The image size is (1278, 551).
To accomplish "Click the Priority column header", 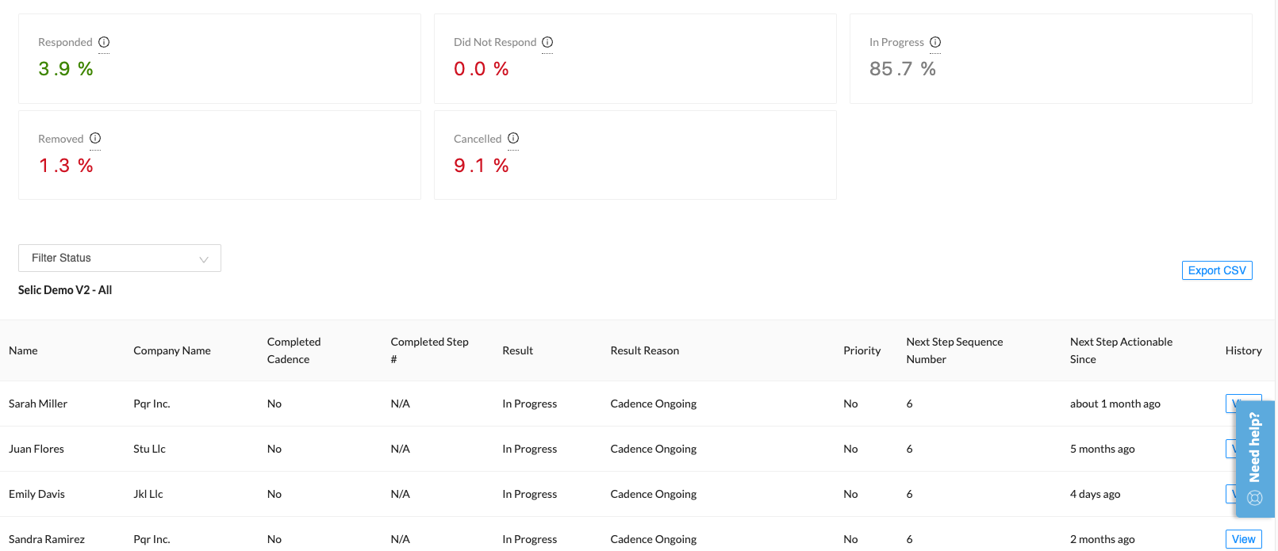I will pyautogui.click(x=862, y=350).
